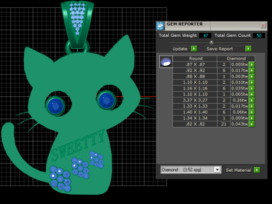Click green arrow on .82 X .82 row

(x=252, y=124)
